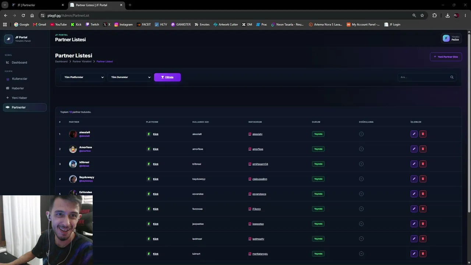Reload the page with browser refresh button
Viewport: 471px width, 265px height.
coord(23,15)
